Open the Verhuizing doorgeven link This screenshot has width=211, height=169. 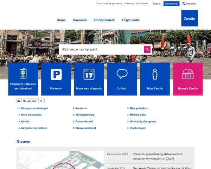pyautogui.click(x=142, y=121)
